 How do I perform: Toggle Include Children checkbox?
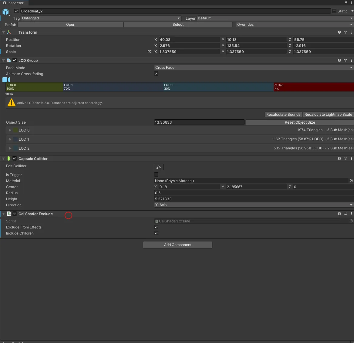coord(156,233)
